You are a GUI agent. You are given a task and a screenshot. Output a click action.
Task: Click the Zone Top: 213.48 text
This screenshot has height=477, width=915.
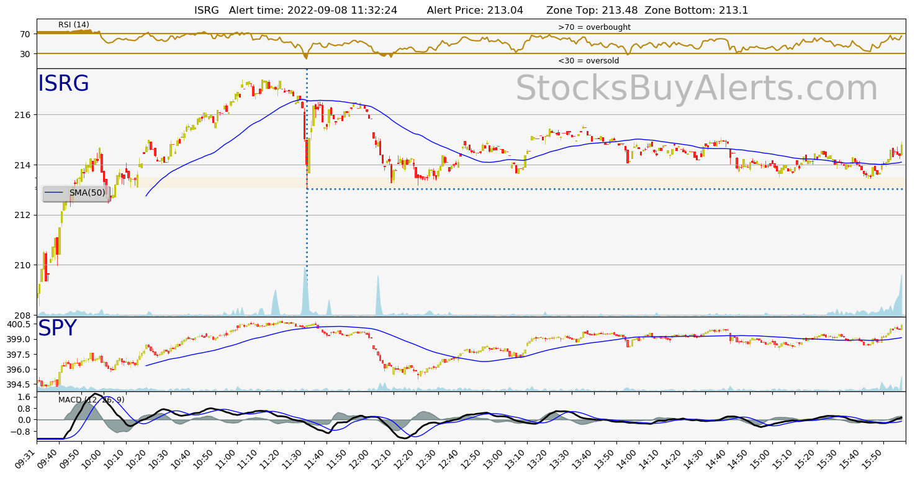pyautogui.click(x=592, y=10)
